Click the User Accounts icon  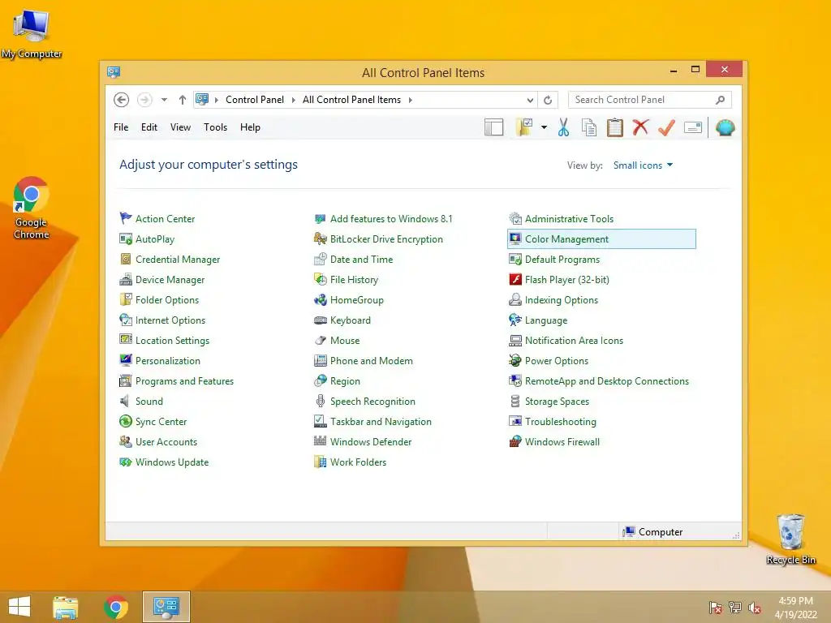126,441
